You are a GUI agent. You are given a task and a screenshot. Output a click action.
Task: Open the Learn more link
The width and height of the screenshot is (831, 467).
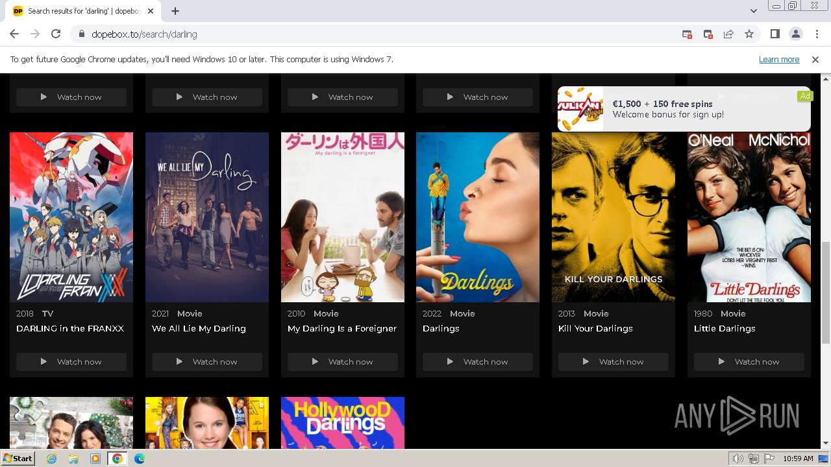[779, 60]
